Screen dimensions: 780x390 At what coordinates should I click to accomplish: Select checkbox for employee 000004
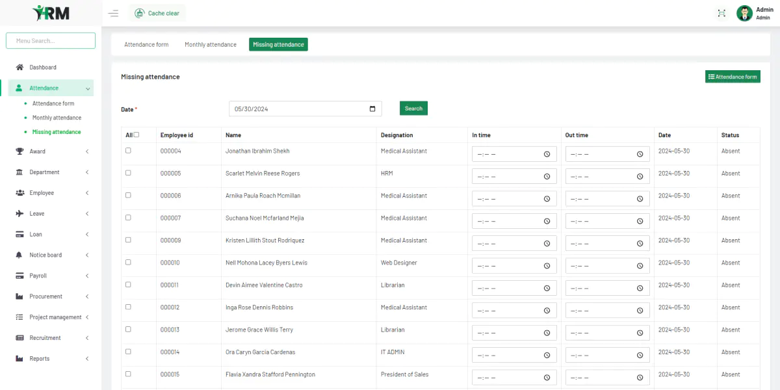click(128, 150)
